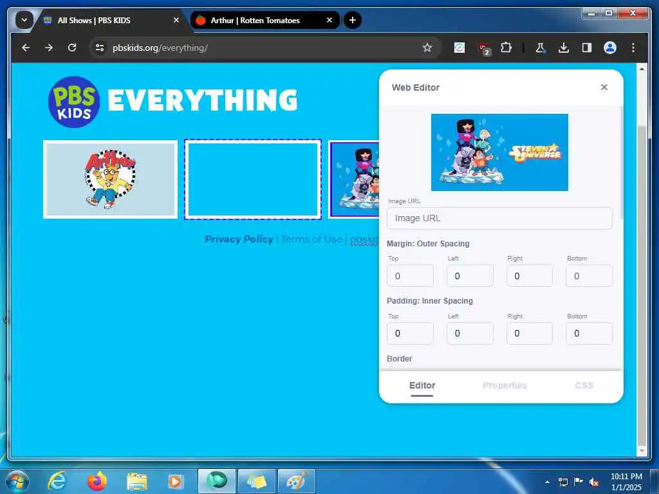Click the Padding Right field
Viewport: 659px width, 494px height.
pyautogui.click(x=530, y=334)
